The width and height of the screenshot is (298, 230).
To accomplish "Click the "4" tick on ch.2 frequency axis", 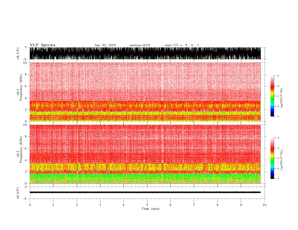I will click(x=26, y=160).
